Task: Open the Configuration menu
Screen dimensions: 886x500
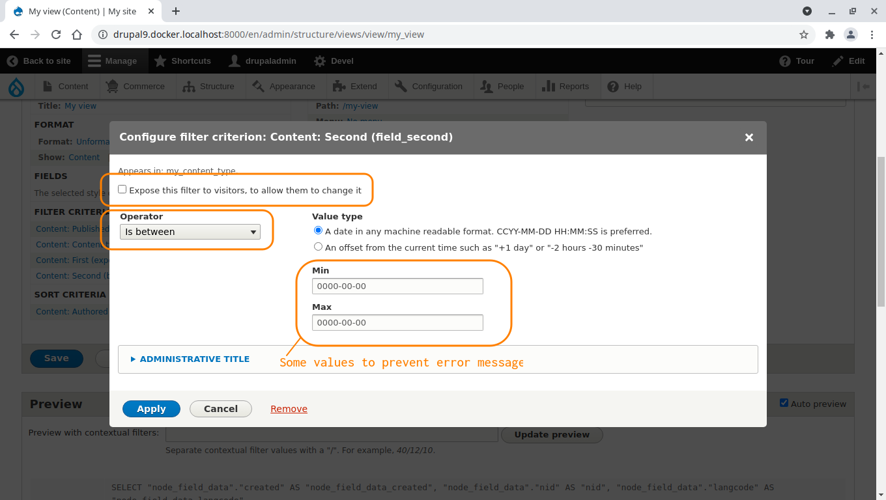Action: tap(429, 87)
